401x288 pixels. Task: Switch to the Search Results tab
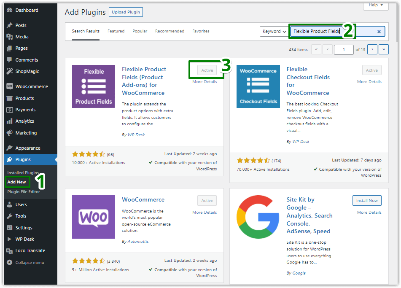[86, 31]
